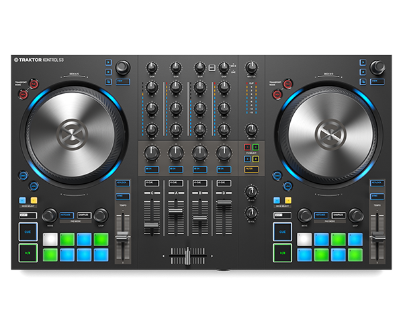Toggle right deck SYNC button
This screenshot has height=322, width=403.
pos(377,197)
